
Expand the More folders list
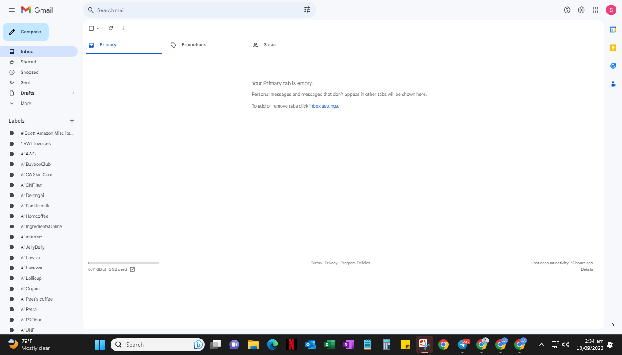tap(39, 103)
